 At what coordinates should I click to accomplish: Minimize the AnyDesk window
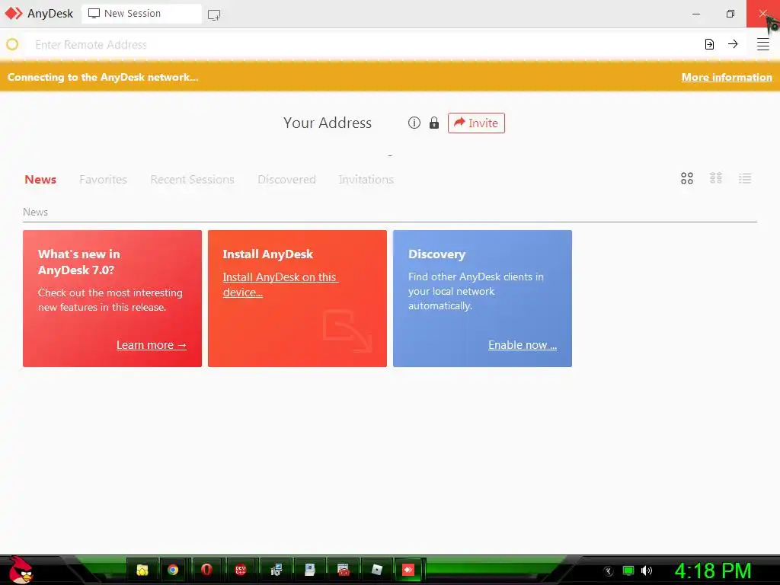click(696, 14)
